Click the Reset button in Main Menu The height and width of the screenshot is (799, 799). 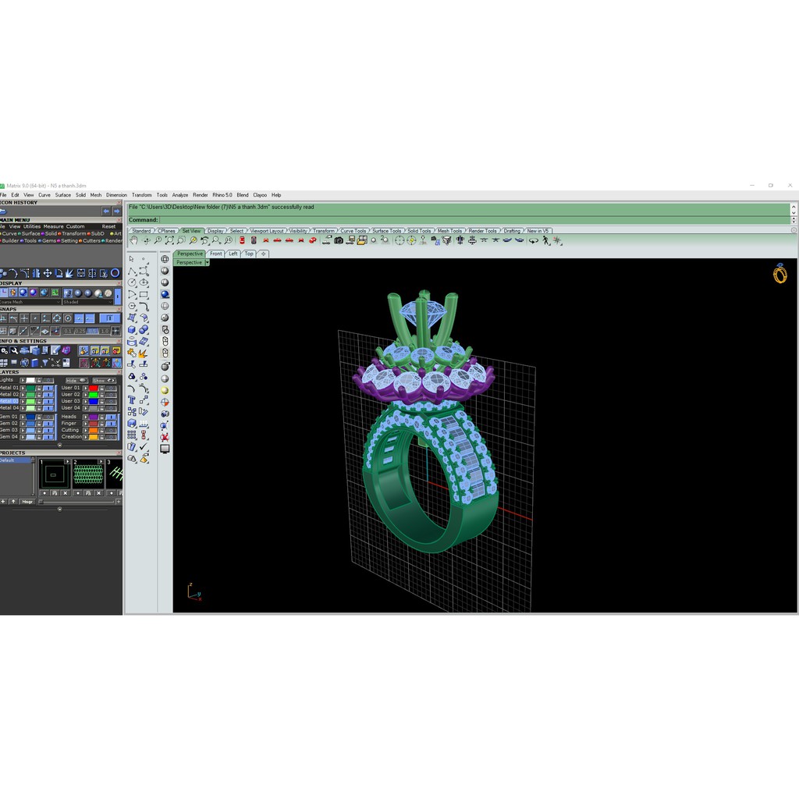[108, 226]
